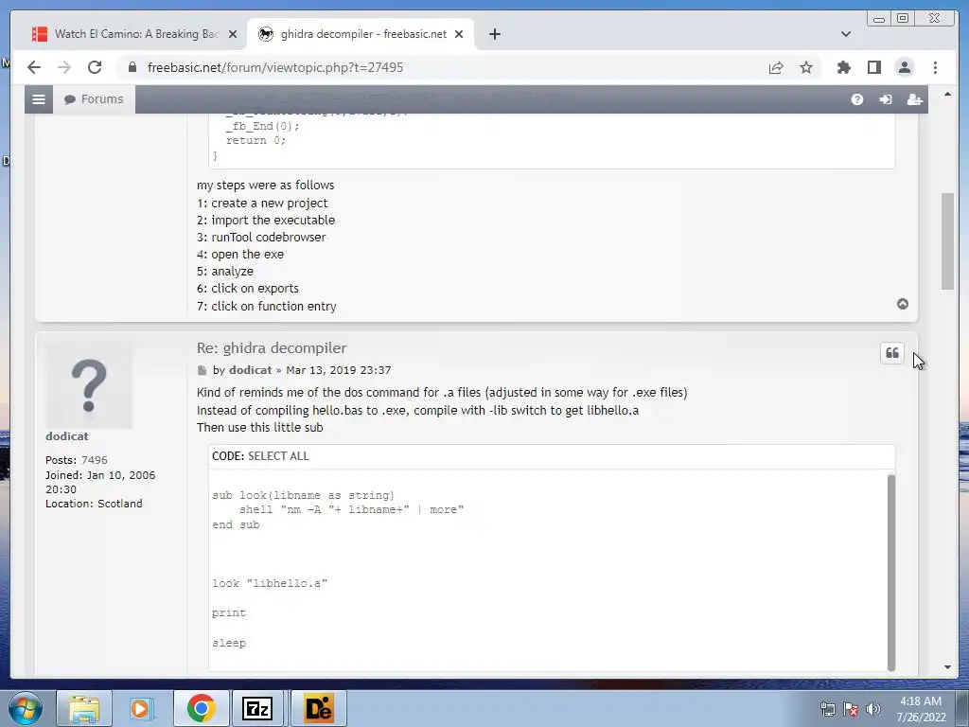
Task: Open Windows Media Player from taskbar
Action: click(x=141, y=708)
